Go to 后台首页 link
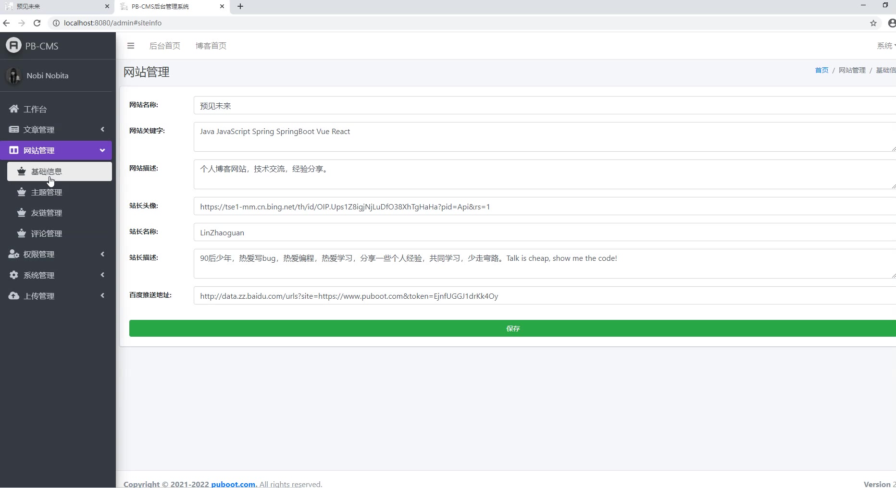Viewport: 896px width, 488px height. coord(165,46)
